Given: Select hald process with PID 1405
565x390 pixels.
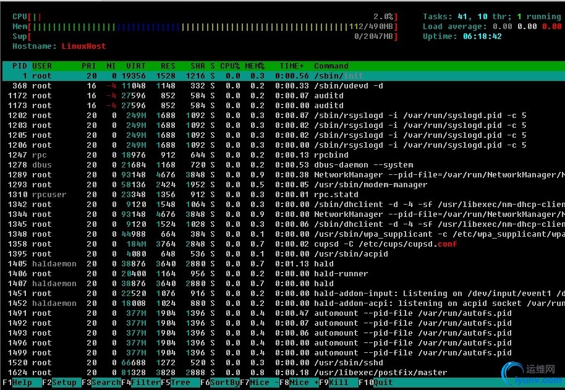Looking at the screenshot, I should tap(284, 263).
